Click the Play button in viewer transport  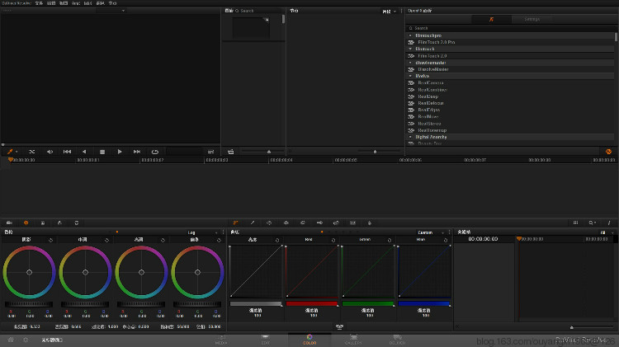(x=120, y=152)
